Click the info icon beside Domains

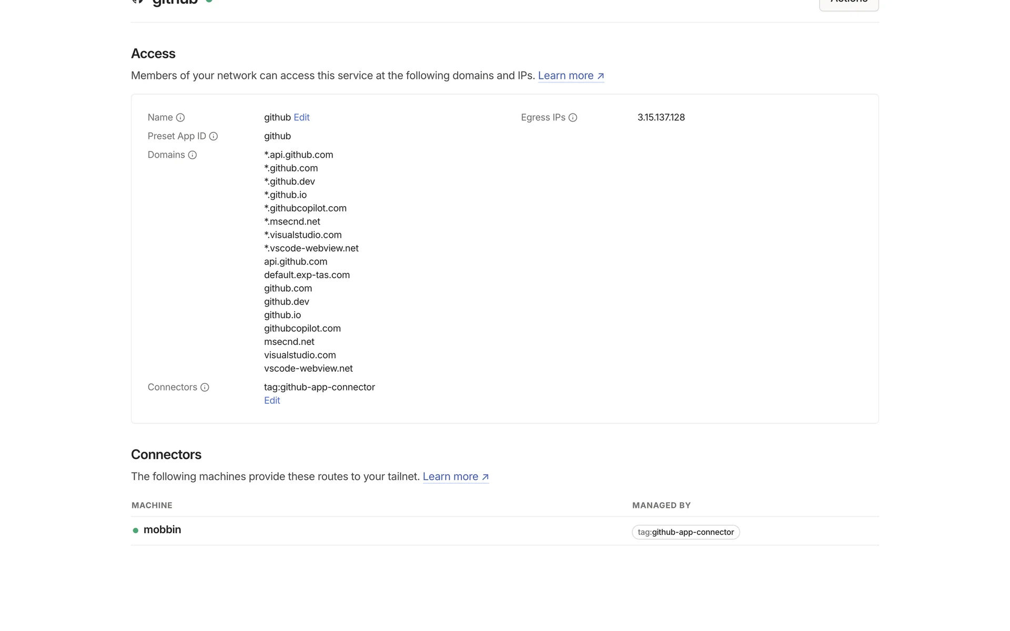click(193, 155)
